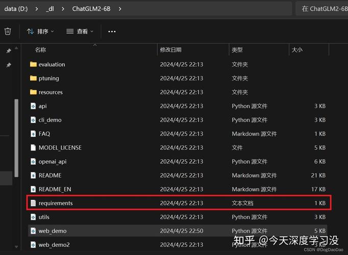Select the ptuning folder name
Image resolution: width=348 pixels, height=255 pixels.
click(49, 78)
